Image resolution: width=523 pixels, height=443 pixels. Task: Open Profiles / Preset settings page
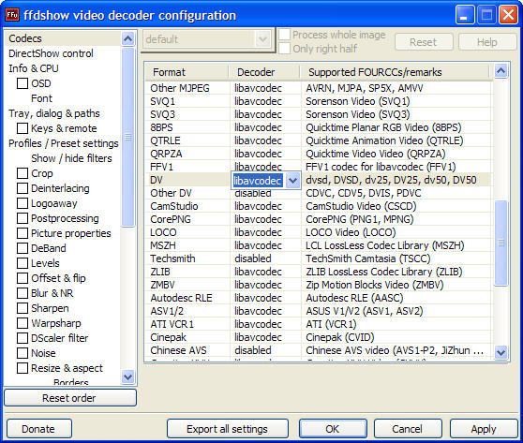64,143
